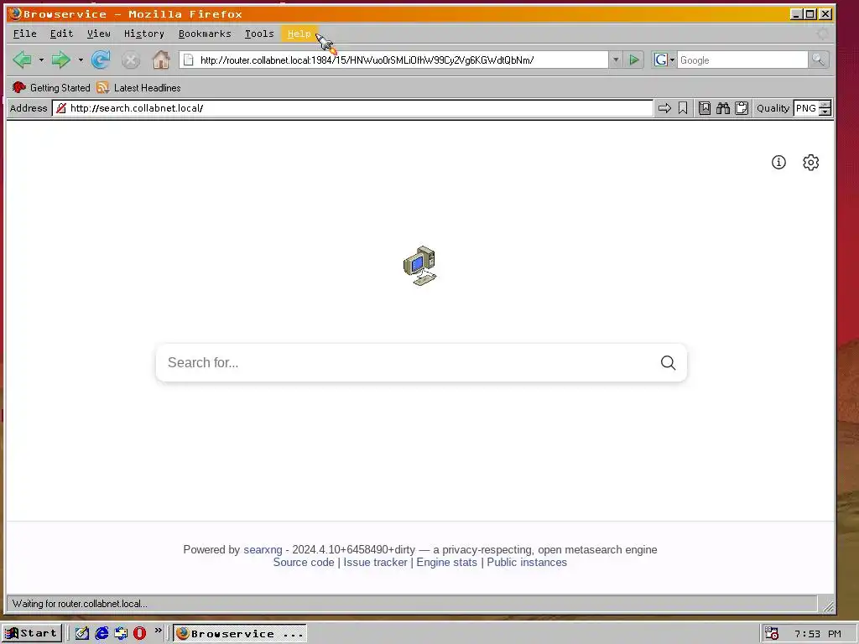Go to the Home page icon
Viewport: 859px width, 644px height.
click(x=161, y=60)
